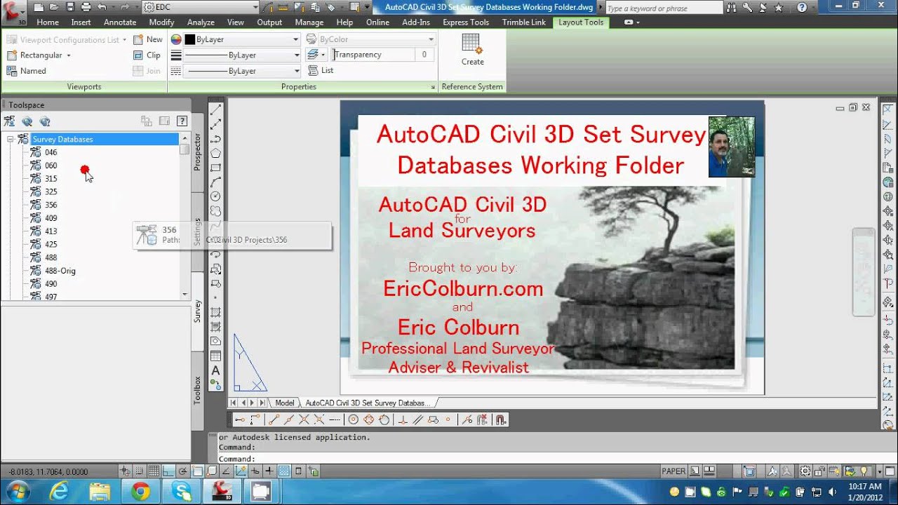The image size is (898, 505).
Task: Open the Toolbox toolspace tab
Action: 197,390
